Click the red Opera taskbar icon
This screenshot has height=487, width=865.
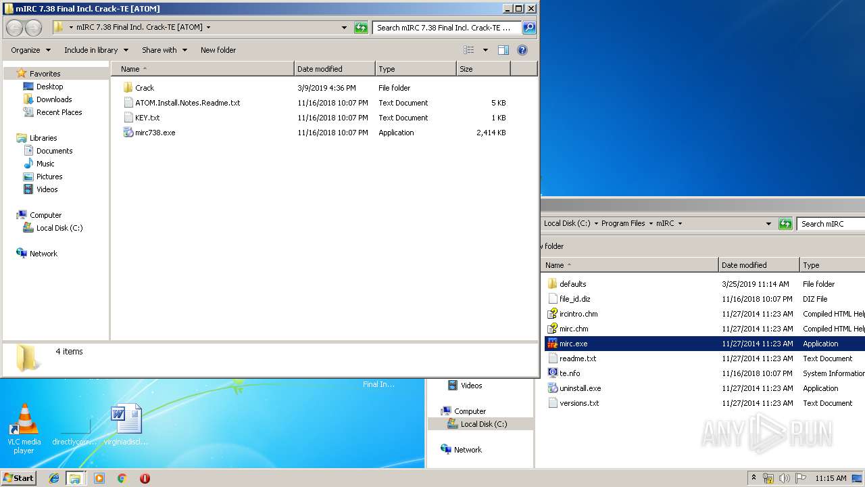(x=145, y=478)
